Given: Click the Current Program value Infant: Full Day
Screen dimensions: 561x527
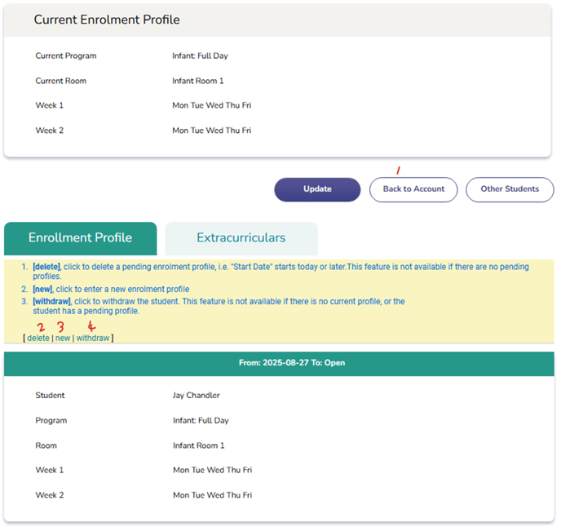Looking at the screenshot, I should 200,56.
